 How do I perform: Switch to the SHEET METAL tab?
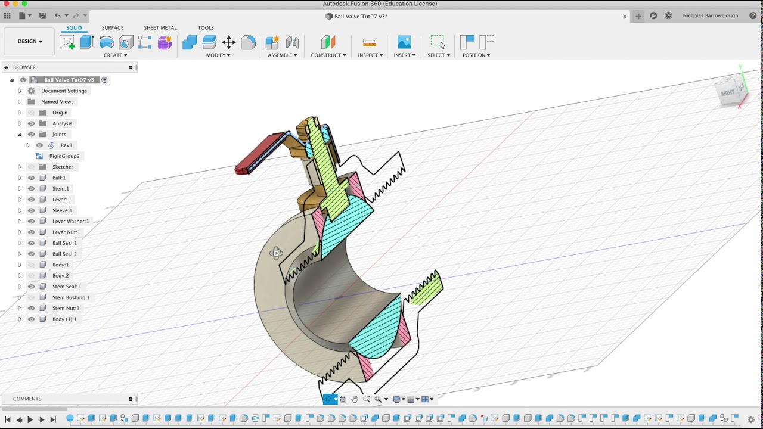pyautogui.click(x=160, y=28)
